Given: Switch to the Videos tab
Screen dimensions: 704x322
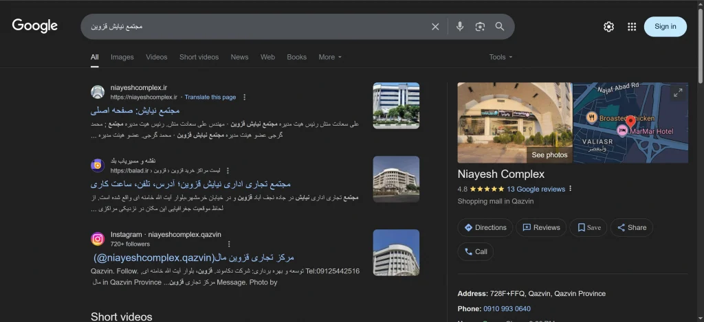Looking at the screenshot, I should pyautogui.click(x=156, y=58).
